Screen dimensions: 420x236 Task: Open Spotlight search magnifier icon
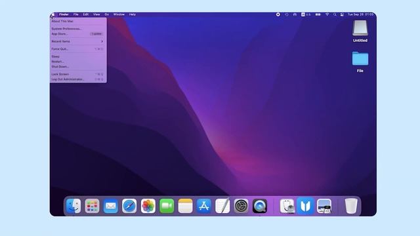[335, 14]
